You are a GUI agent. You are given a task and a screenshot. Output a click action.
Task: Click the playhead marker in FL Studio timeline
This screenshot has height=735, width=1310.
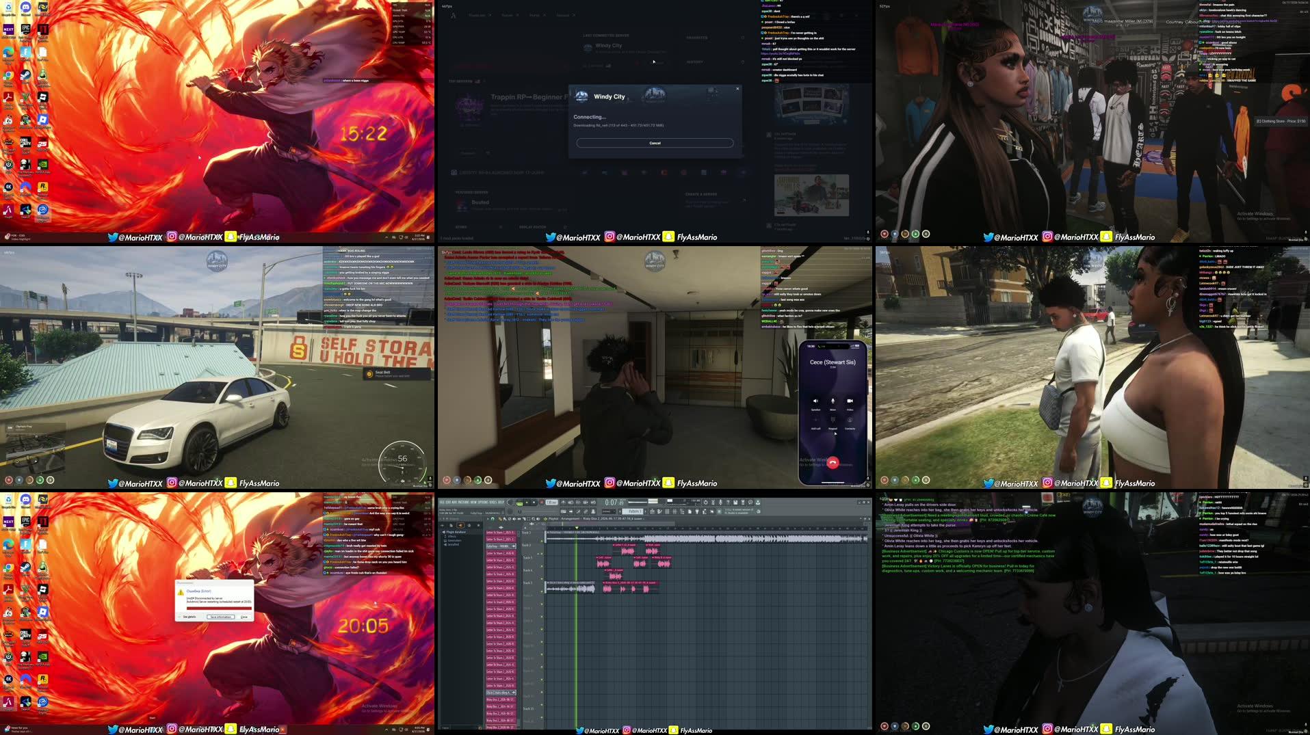pos(577,528)
